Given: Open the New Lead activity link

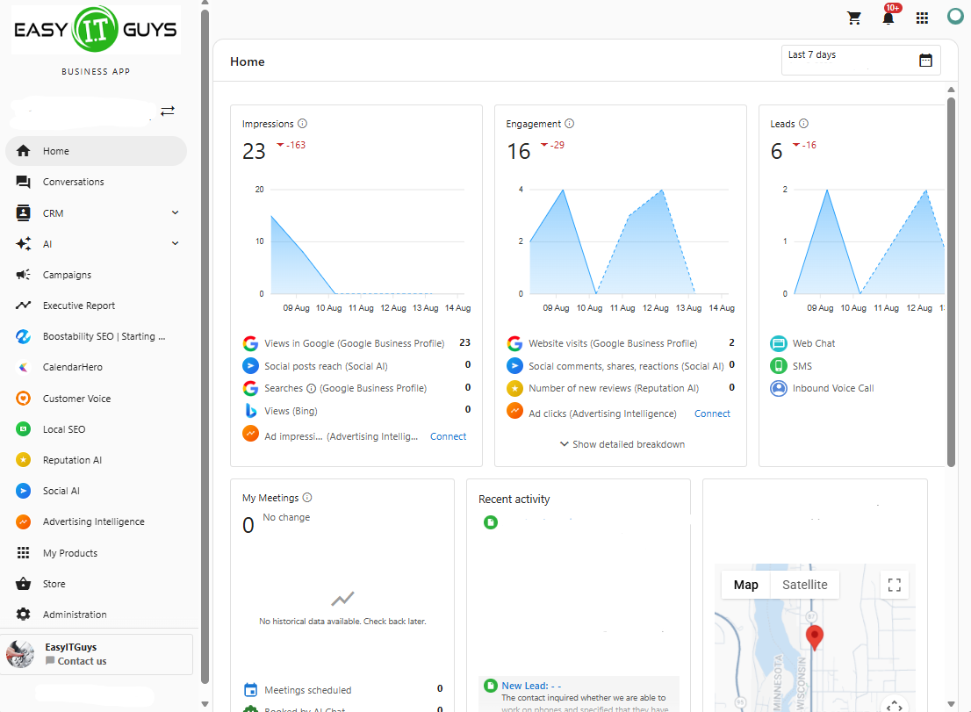Looking at the screenshot, I should 531,686.
